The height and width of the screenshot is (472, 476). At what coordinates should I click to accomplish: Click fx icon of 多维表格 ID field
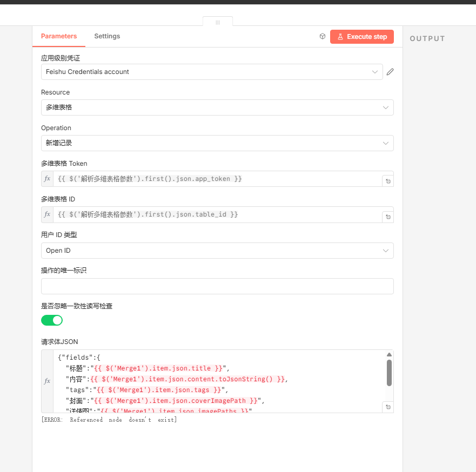[x=47, y=214]
